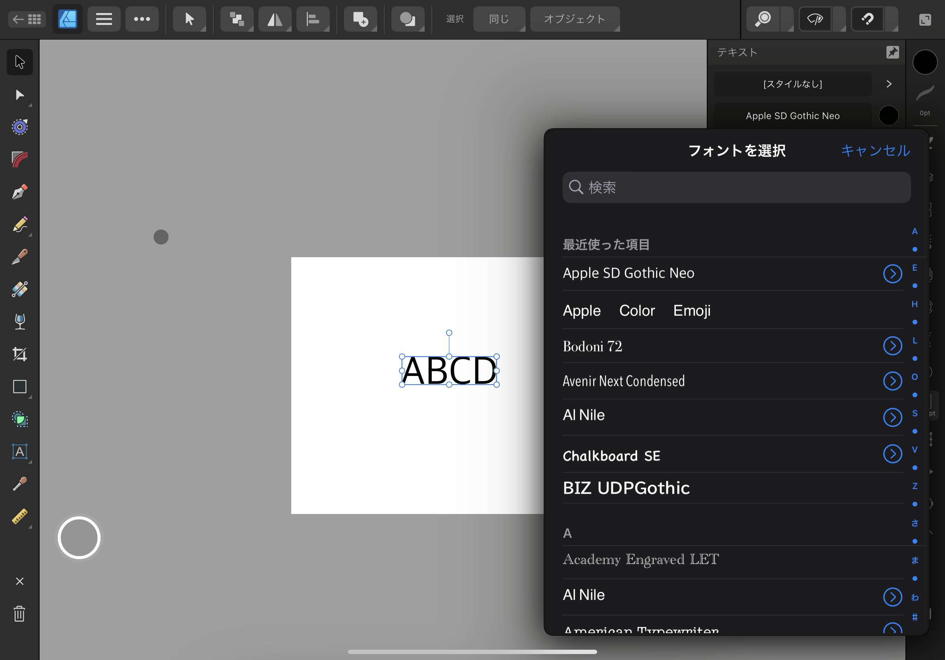Pin the Text panel
The image size is (945, 660).
click(x=892, y=52)
